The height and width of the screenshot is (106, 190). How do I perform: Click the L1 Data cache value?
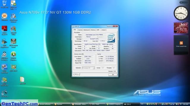110,57
